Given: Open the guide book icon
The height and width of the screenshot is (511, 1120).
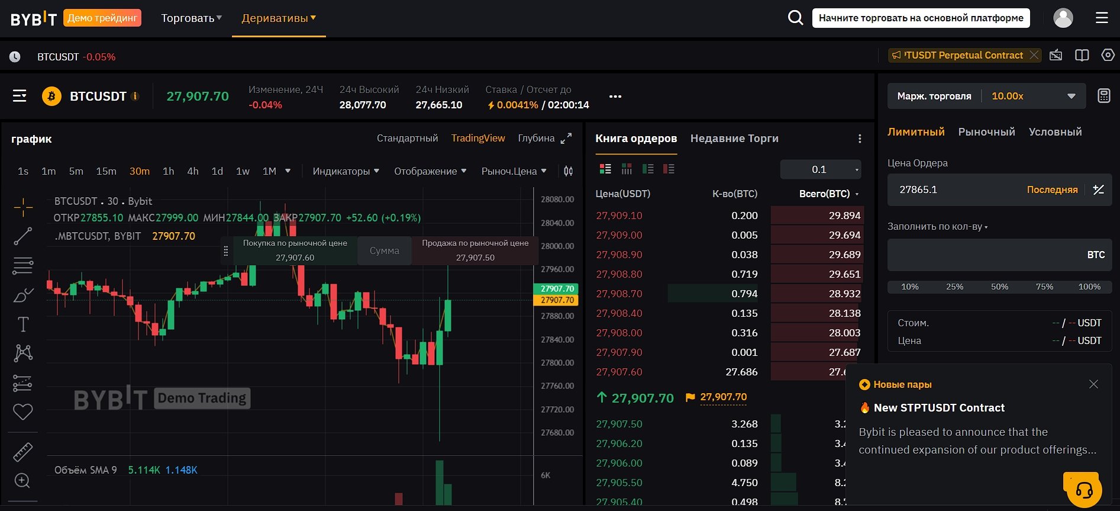Looking at the screenshot, I should [1082, 55].
